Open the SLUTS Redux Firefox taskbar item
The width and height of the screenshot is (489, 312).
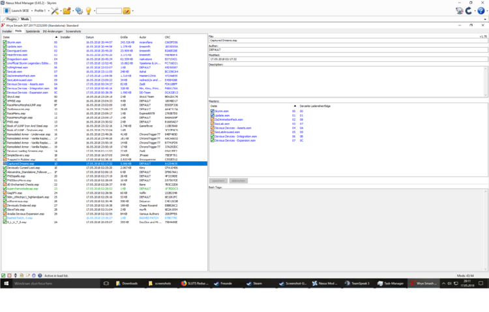point(195,283)
